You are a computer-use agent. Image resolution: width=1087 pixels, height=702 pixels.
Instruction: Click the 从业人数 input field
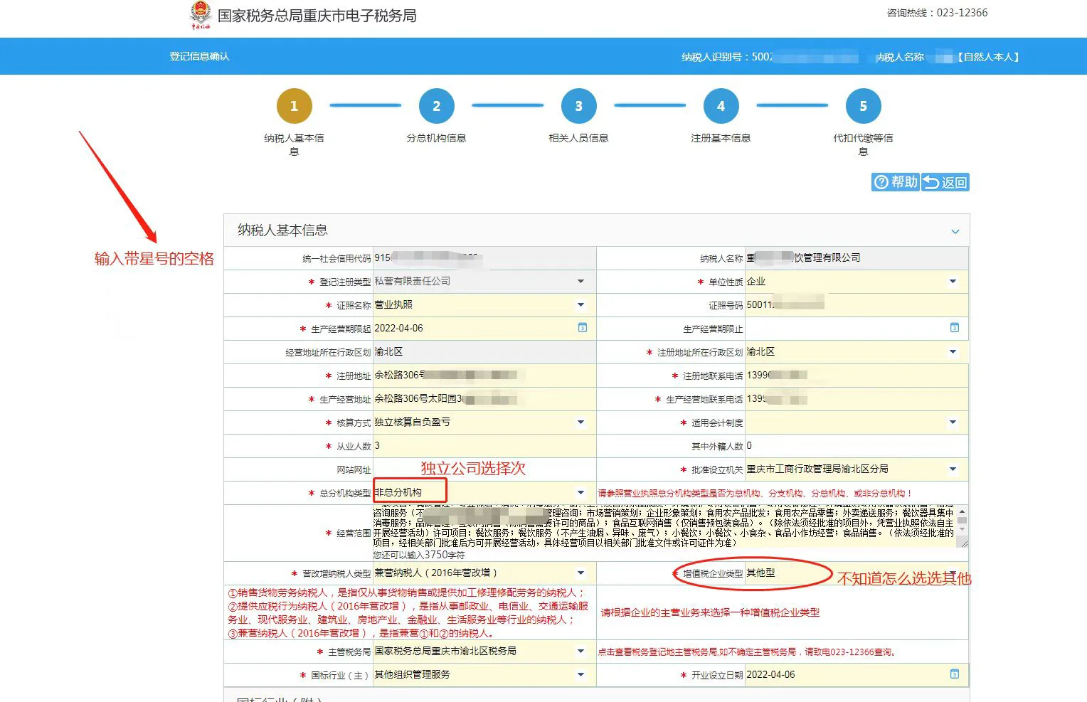click(484, 446)
